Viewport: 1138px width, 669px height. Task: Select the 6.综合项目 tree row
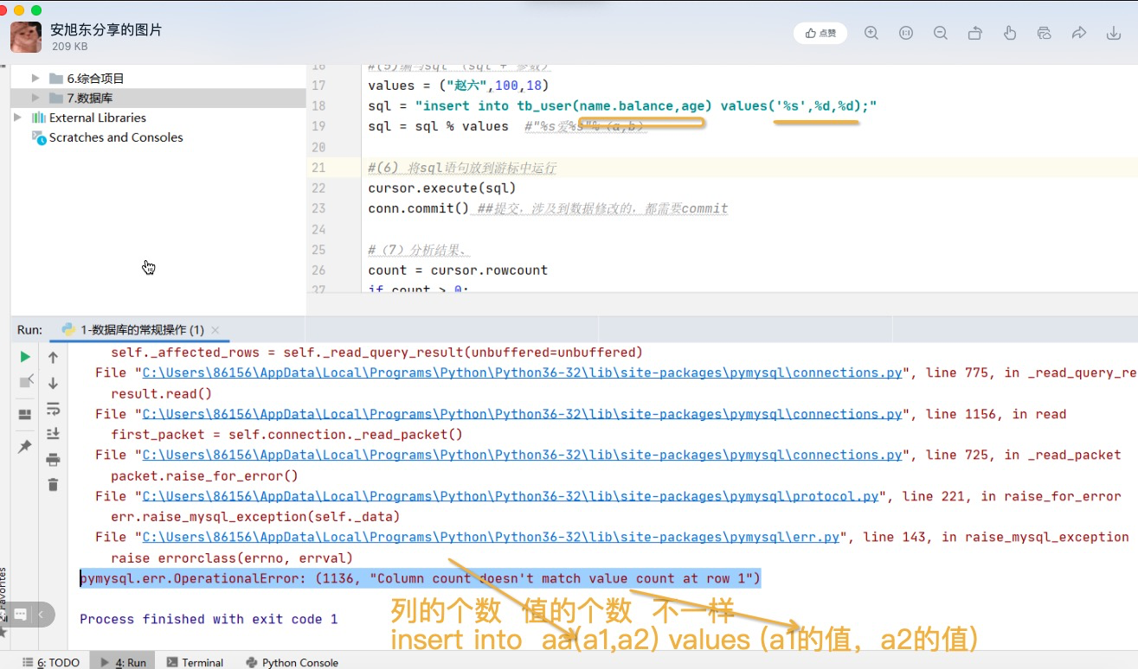(x=158, y=79)
